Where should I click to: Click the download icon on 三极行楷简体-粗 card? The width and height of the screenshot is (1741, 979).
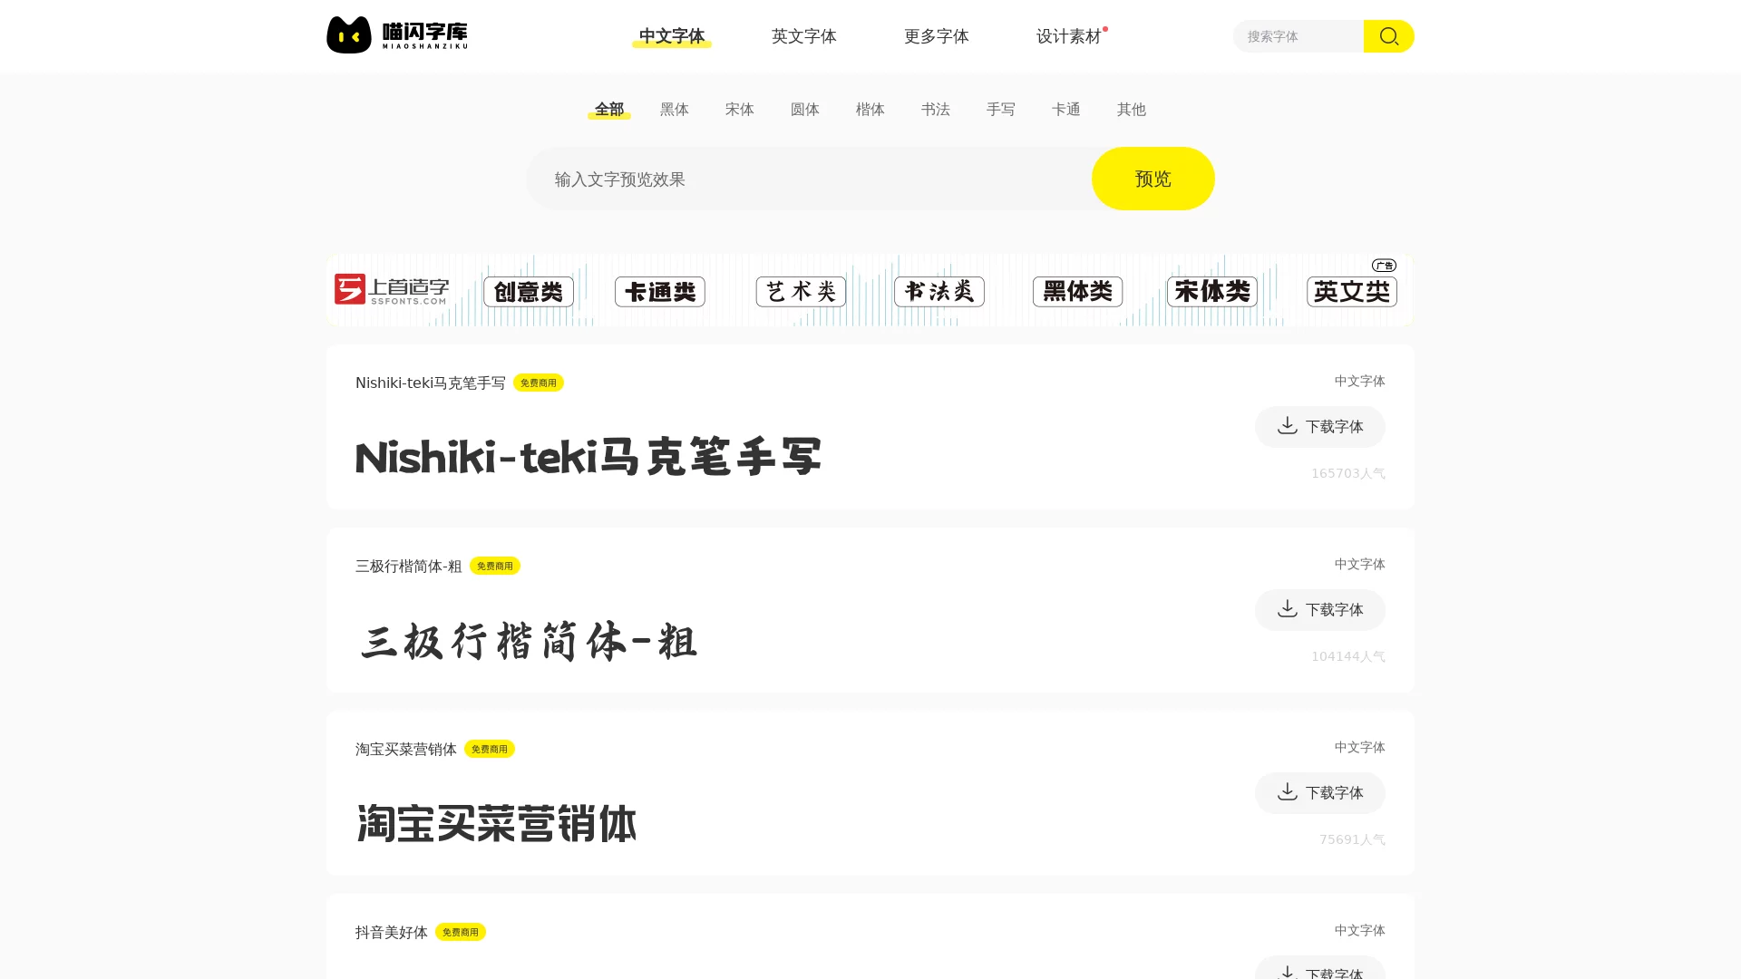[1288, 609]
